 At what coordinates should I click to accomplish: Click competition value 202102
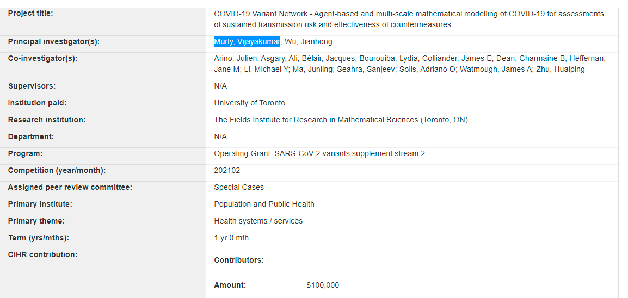coord(227,170)
